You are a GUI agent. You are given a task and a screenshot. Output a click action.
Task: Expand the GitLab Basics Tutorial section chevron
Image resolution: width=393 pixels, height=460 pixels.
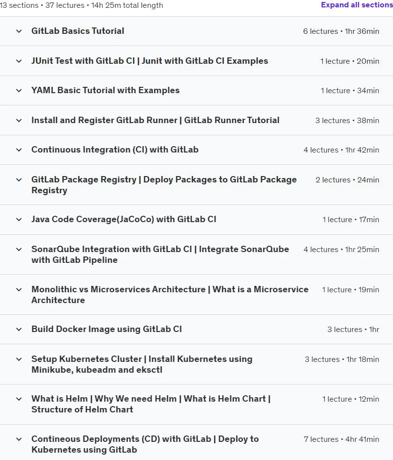click(x=19, y=31)
